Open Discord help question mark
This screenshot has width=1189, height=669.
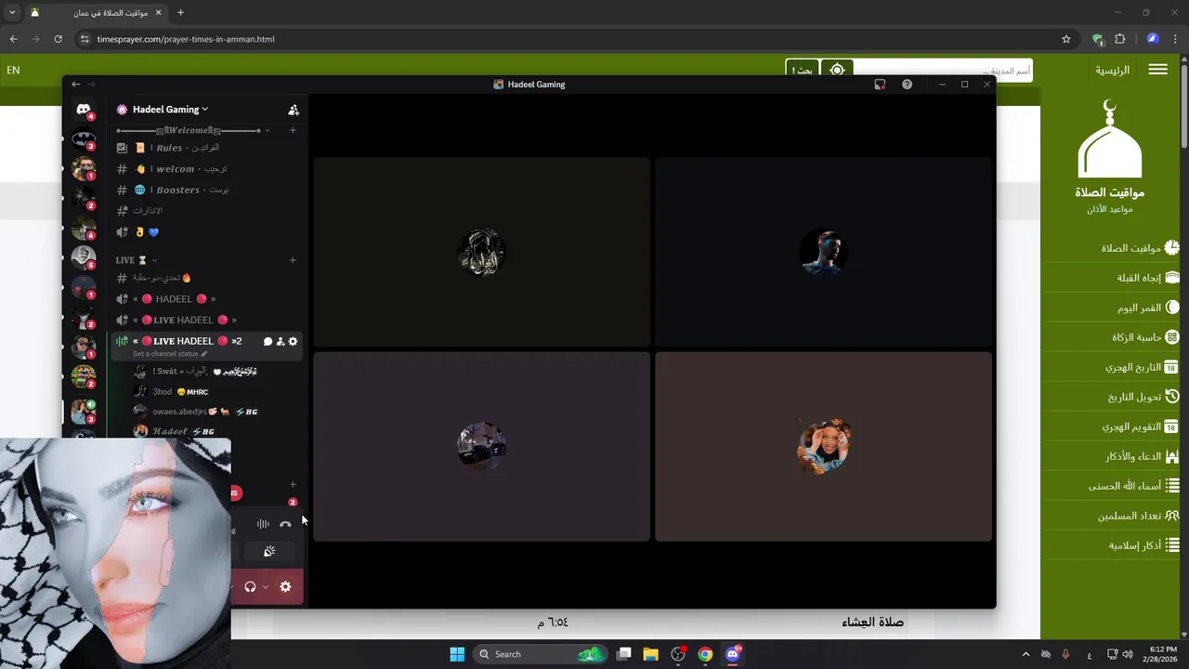click(x=907, y=85)
